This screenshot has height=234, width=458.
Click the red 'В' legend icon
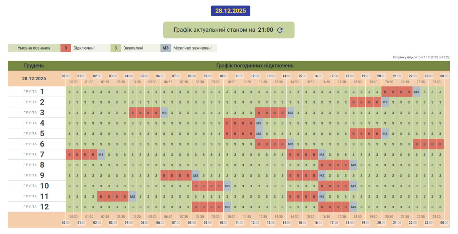[x=65, y=48]
